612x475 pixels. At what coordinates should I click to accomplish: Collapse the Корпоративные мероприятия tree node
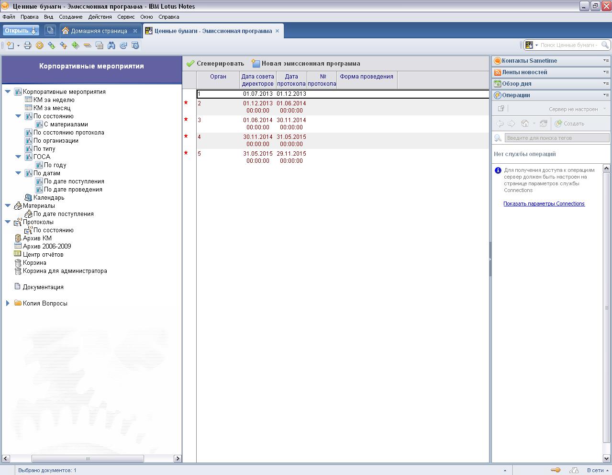tap(8, 92)
